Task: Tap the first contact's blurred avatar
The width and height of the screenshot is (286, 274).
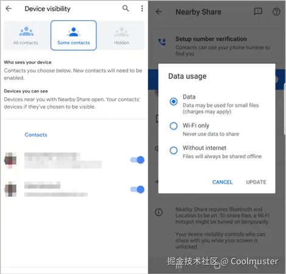Action: (10, 160)
